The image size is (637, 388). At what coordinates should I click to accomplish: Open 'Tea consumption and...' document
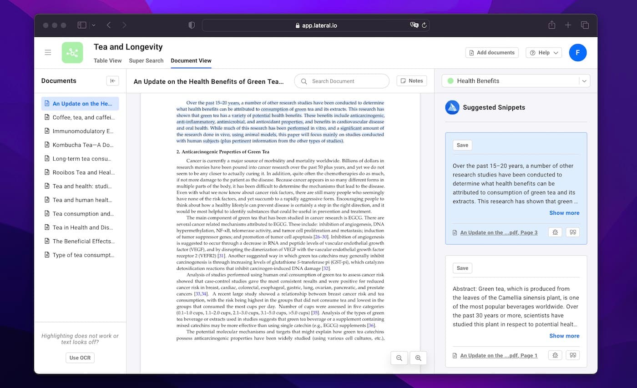click(x=80, y=214)
